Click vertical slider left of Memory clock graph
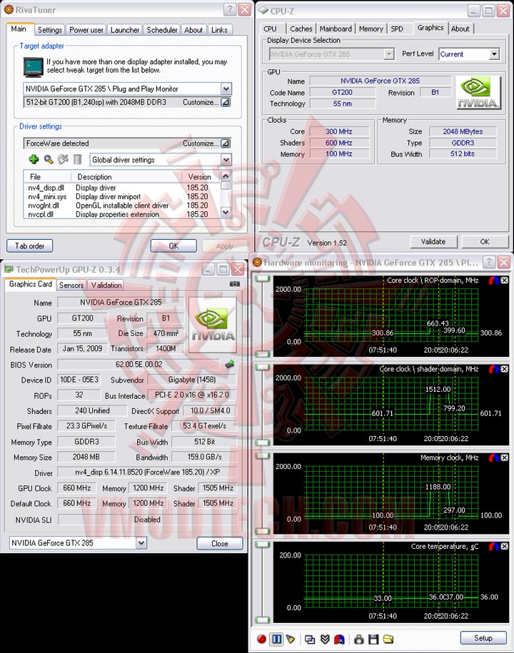The height and width of the screenshot is (653, 514). tap(263, 494)
